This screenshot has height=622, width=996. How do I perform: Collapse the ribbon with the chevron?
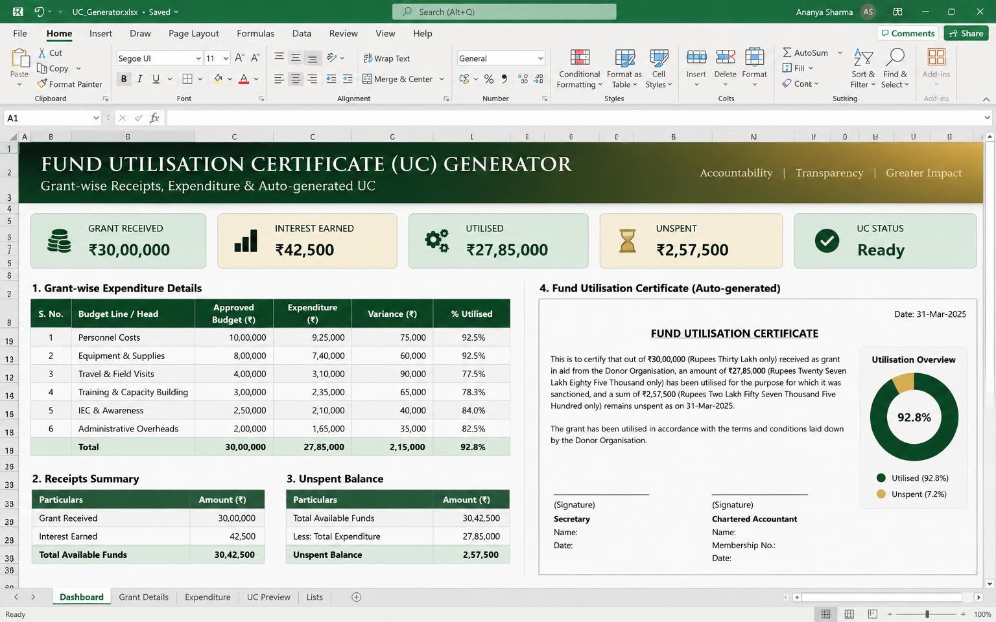click(986, 99)
